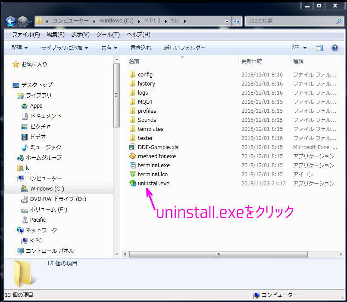Open metaeditor.exe
Viewport: 347px width, 302px height.
coord(155,156)
